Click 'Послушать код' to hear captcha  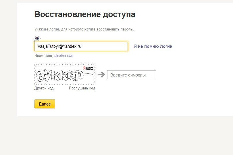(x=82, y=88)
